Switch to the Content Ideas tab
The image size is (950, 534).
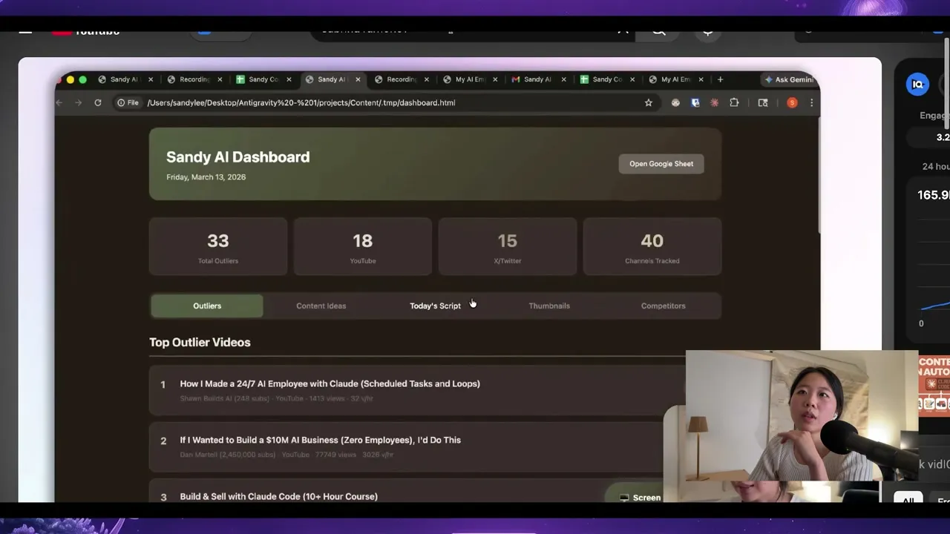pos(321,306)
